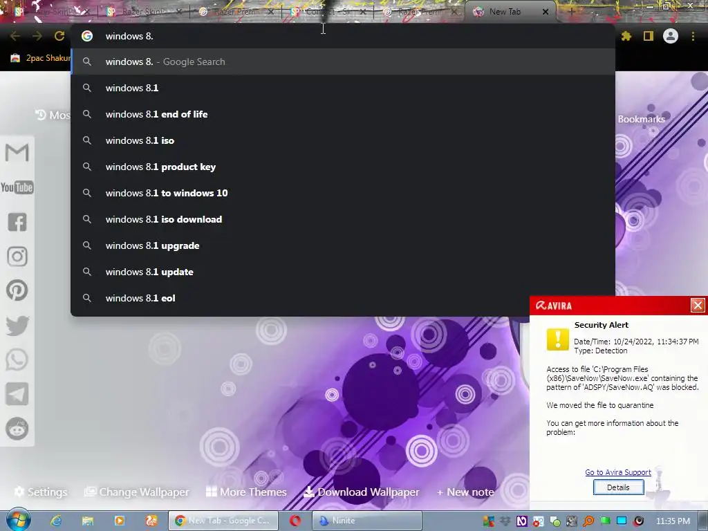Open the WhatsApp shortcut in the sidebar
708x531 pixels.
click(17, 360)
